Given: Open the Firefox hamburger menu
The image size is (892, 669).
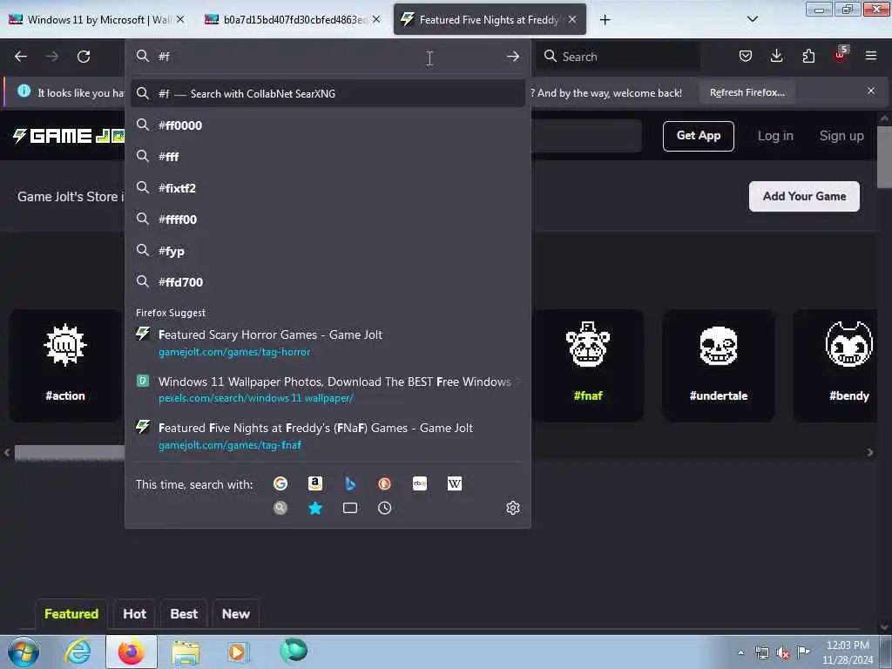Looking at the screenshot, I should [871, 56].
